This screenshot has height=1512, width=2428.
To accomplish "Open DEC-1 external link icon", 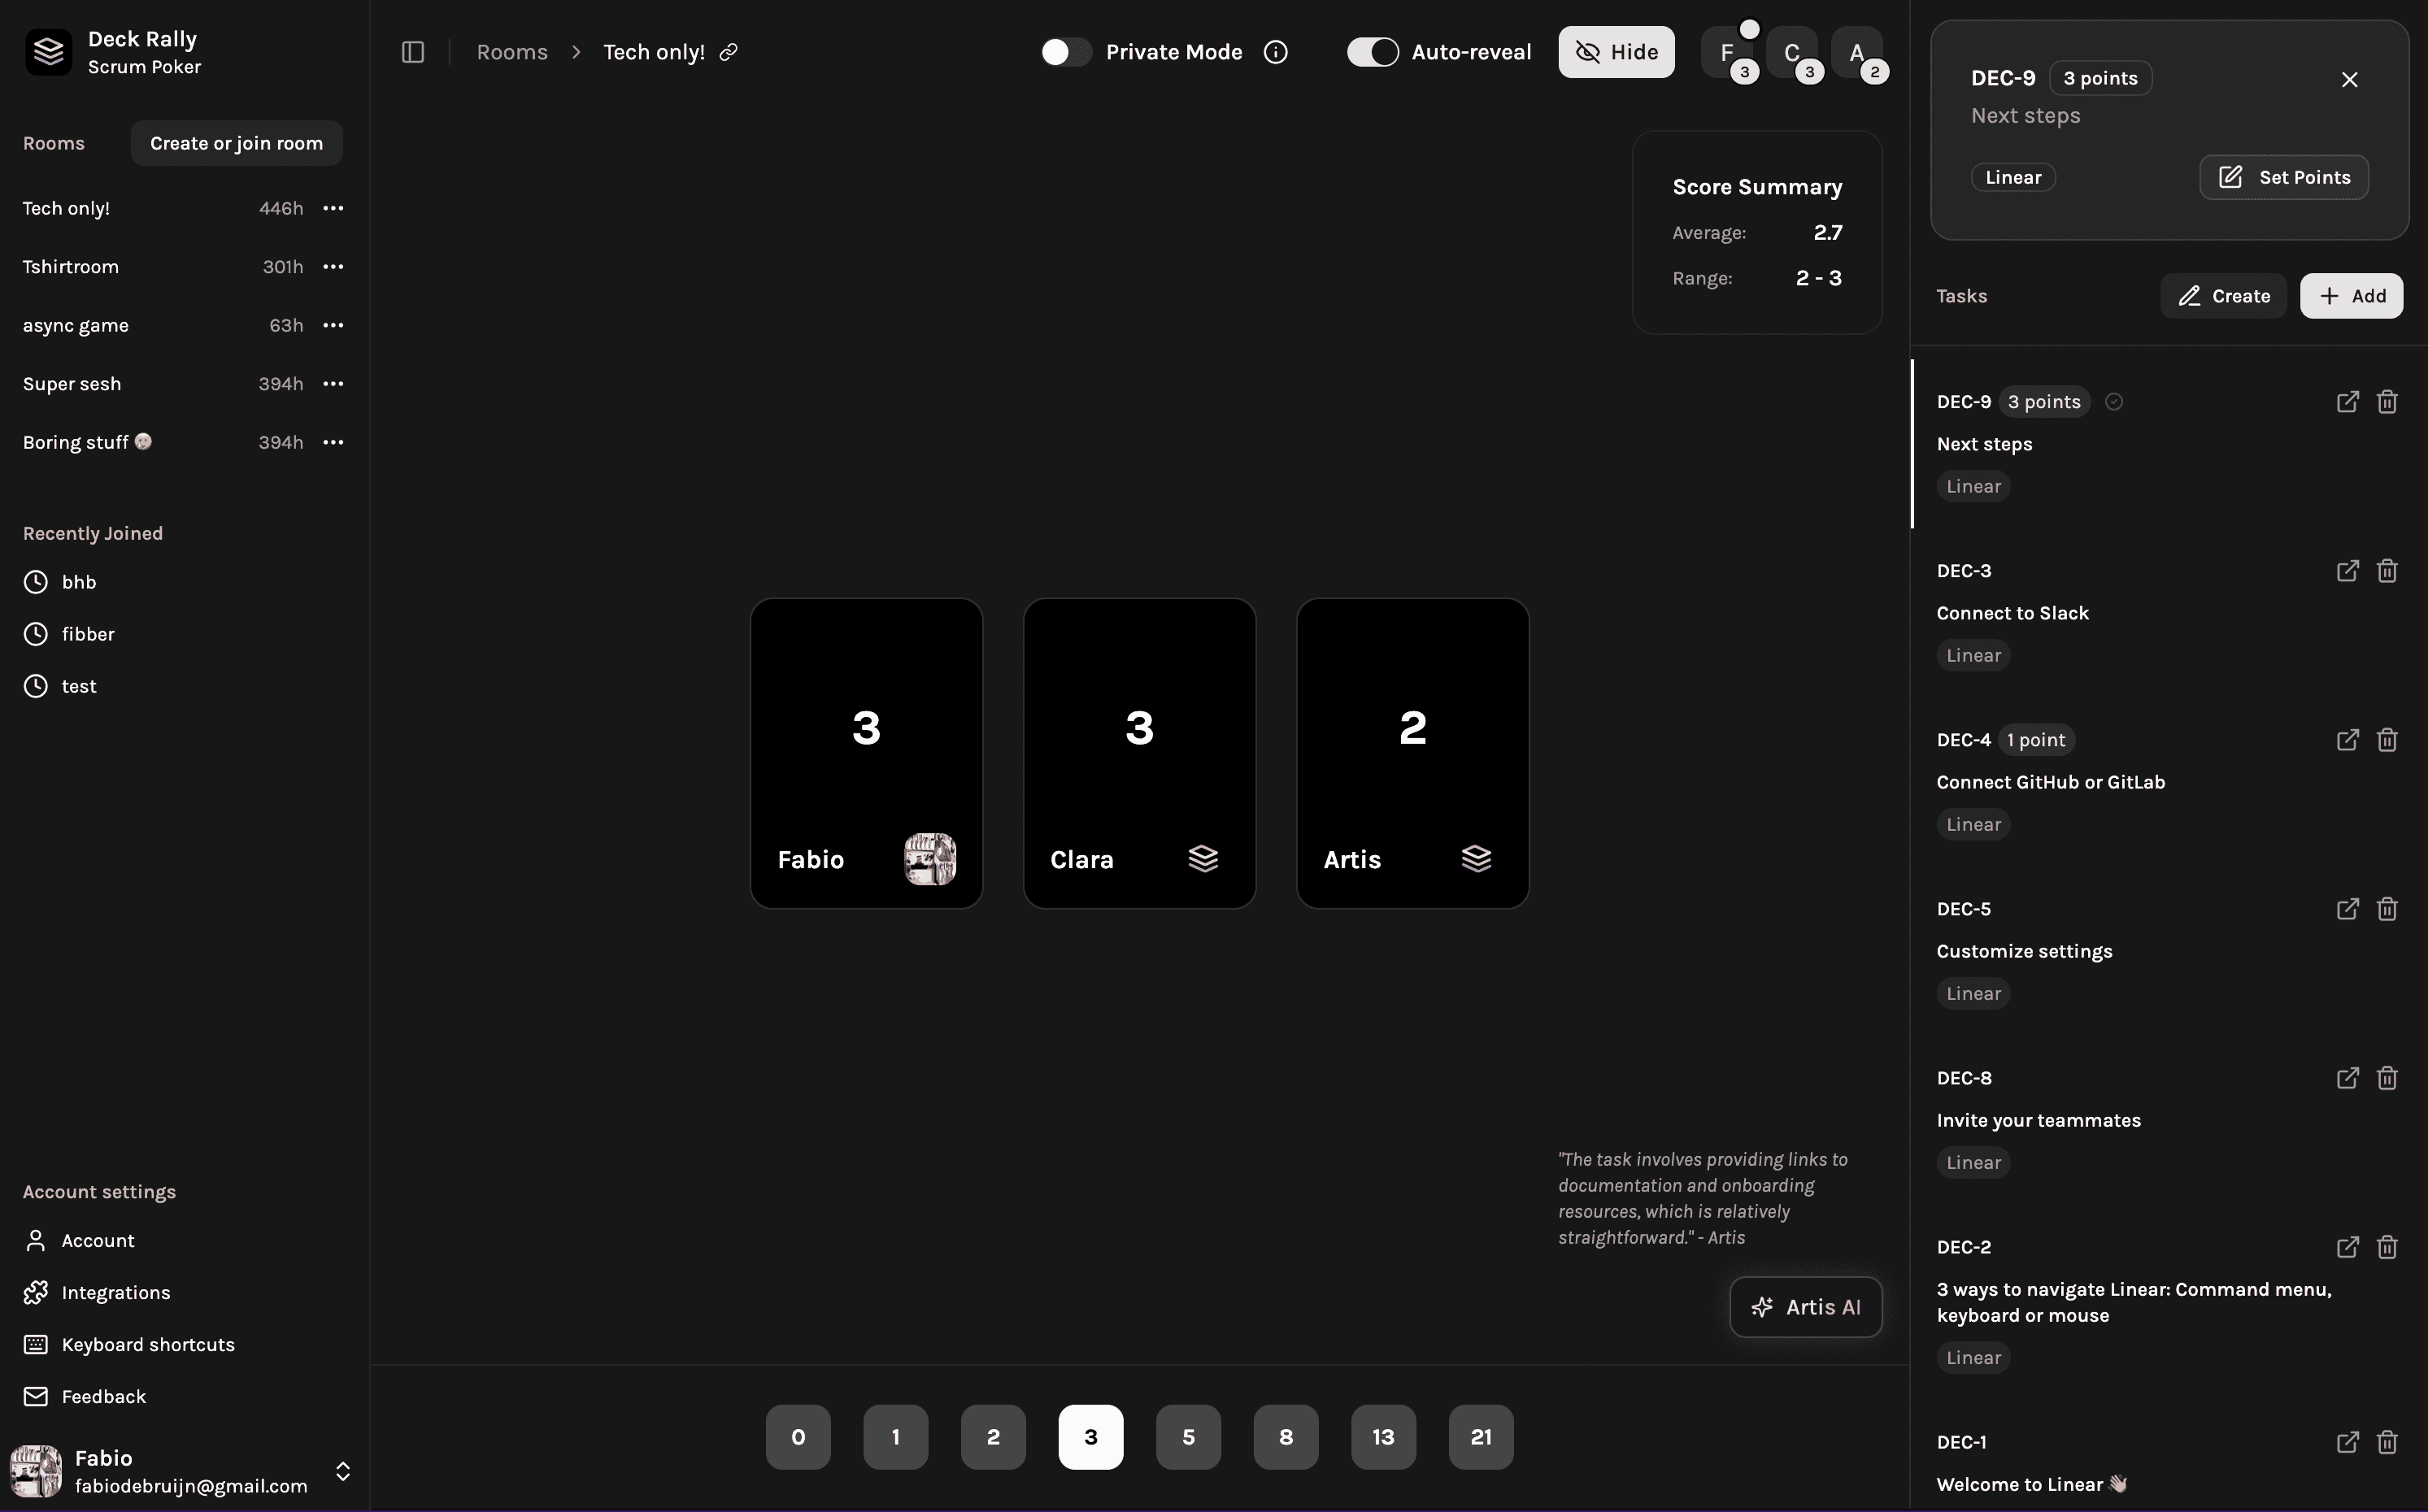I will tap(2347, 1442).
